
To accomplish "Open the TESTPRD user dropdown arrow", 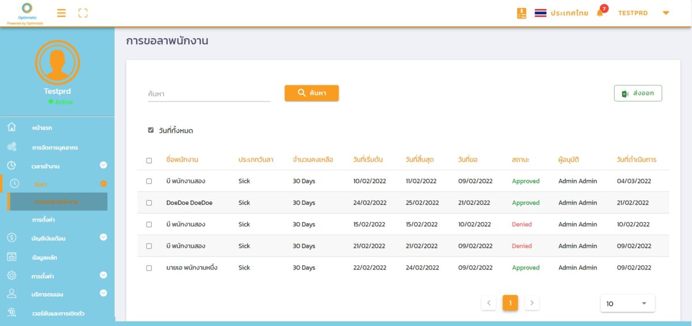I will click(x=666, y=13).
